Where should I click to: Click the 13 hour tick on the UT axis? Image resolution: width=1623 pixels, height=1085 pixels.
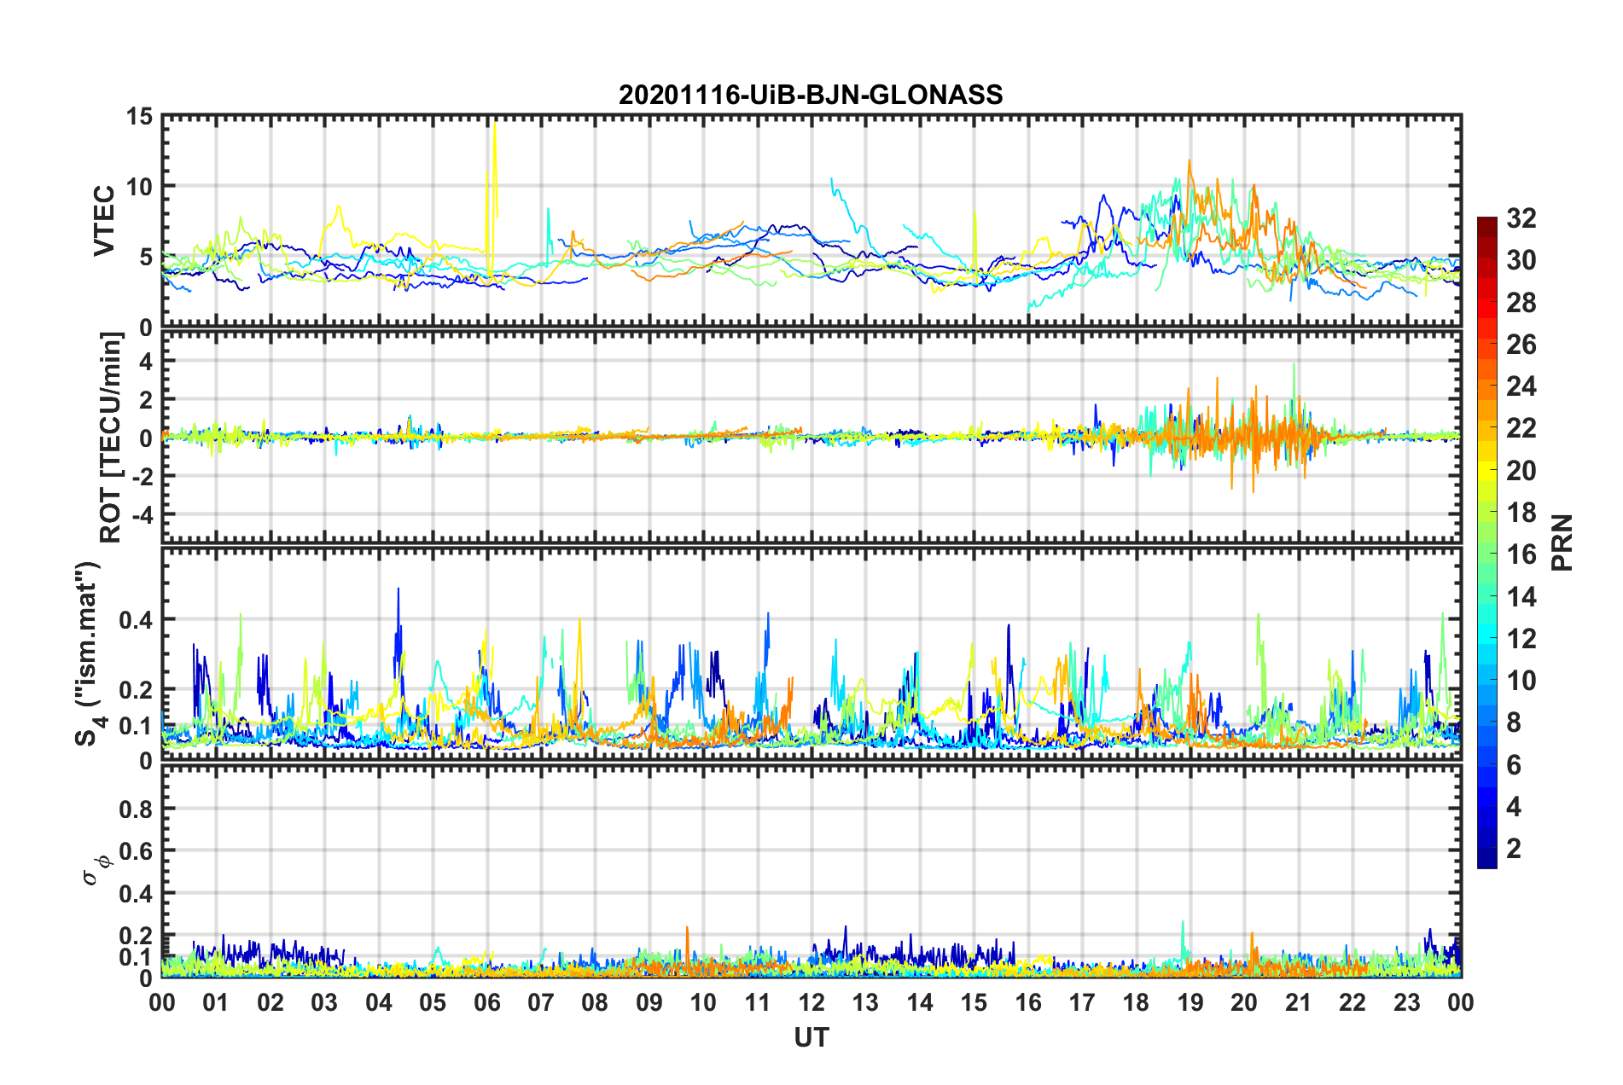click(865, 1003)
